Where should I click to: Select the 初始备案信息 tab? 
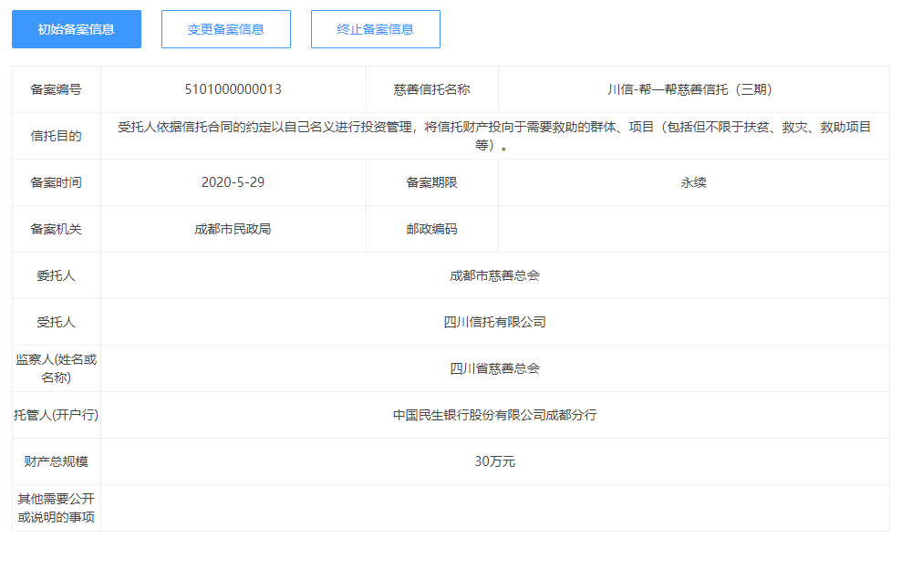coord(77,29)
